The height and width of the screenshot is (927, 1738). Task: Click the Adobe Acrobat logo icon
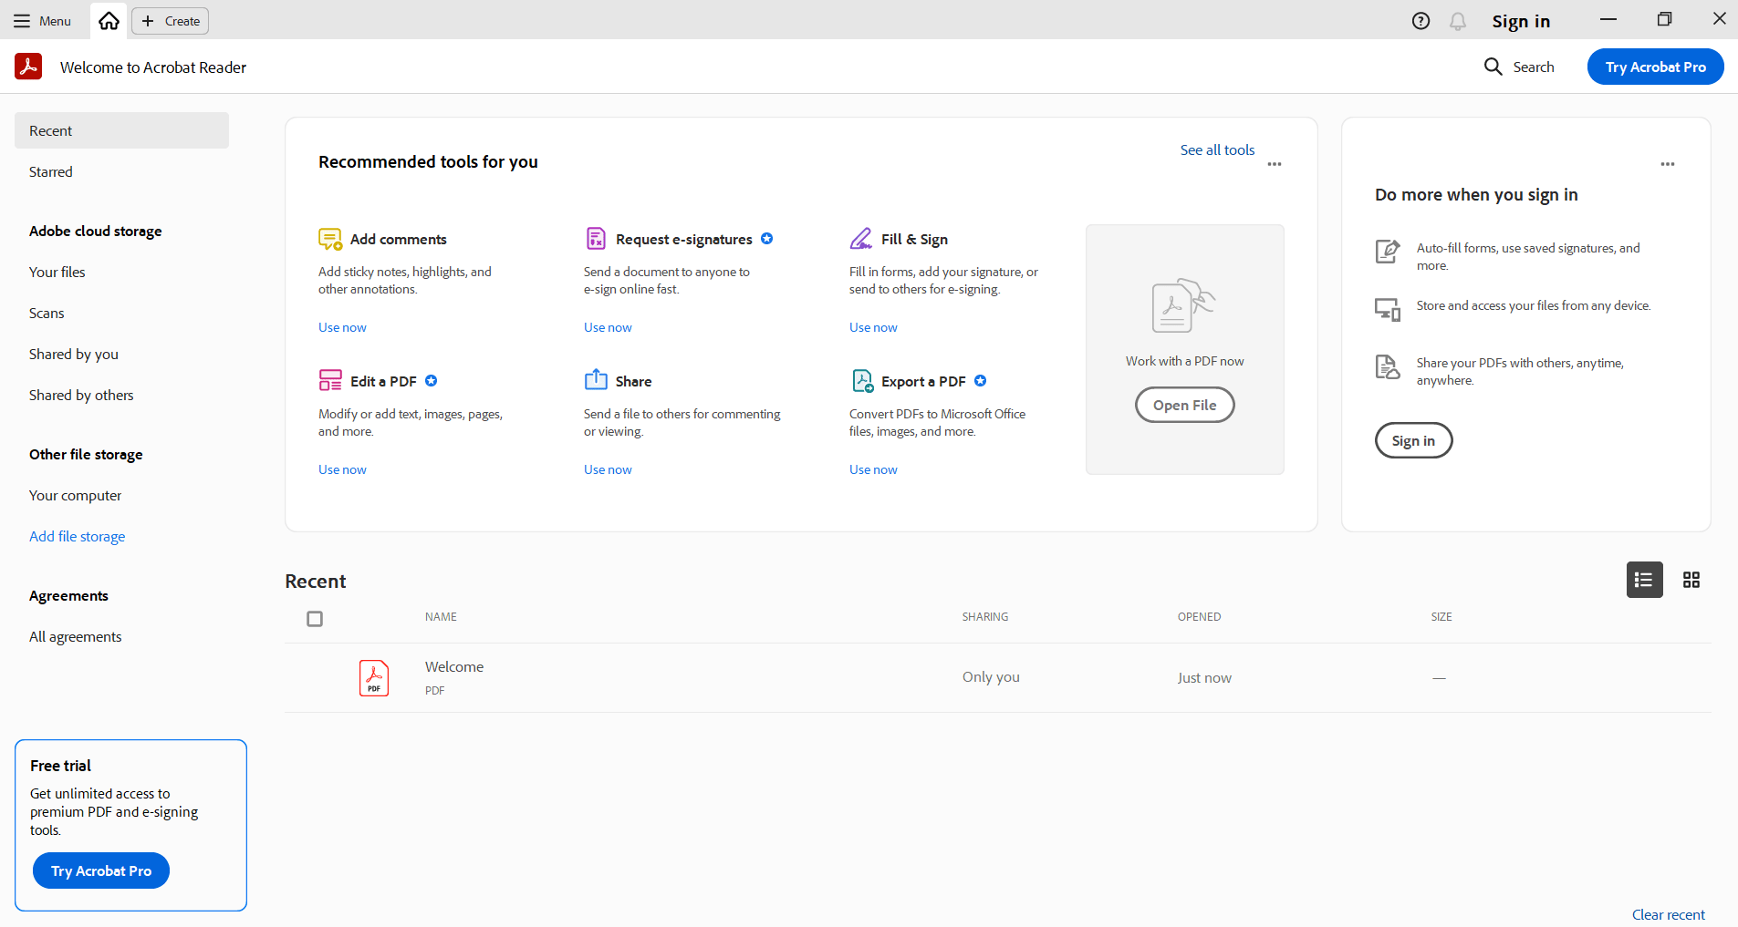point(28,67)
